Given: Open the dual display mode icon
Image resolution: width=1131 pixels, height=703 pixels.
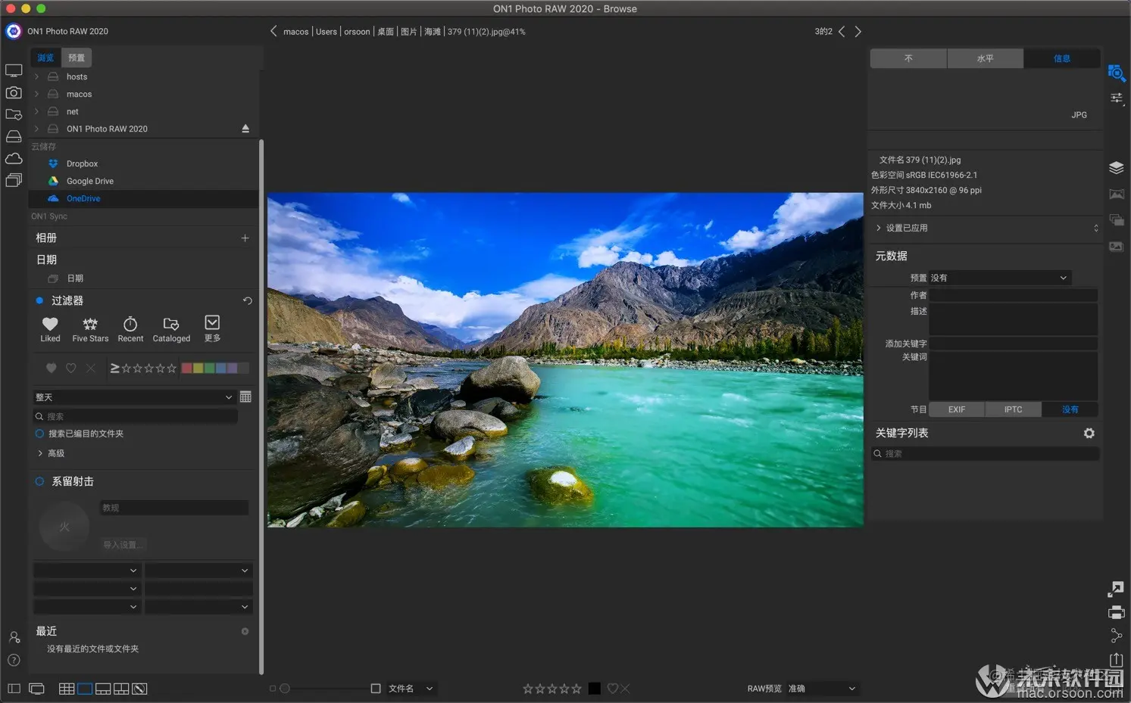Looking at the screenshot, I should (x=36, y=689).
